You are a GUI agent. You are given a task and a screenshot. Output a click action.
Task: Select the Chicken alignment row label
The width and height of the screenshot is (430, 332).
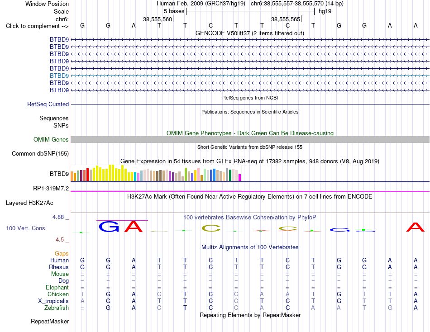click(58, 294)
